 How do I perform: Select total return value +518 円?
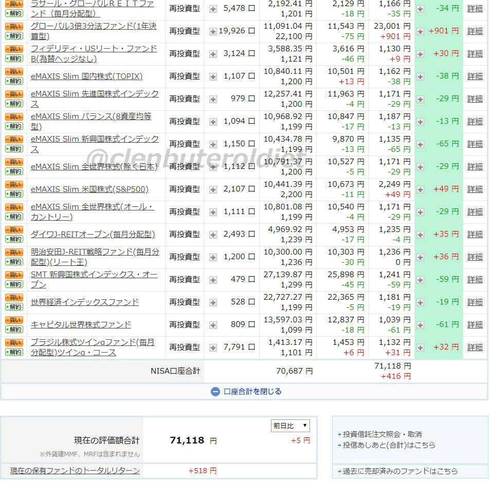point(203,471)
